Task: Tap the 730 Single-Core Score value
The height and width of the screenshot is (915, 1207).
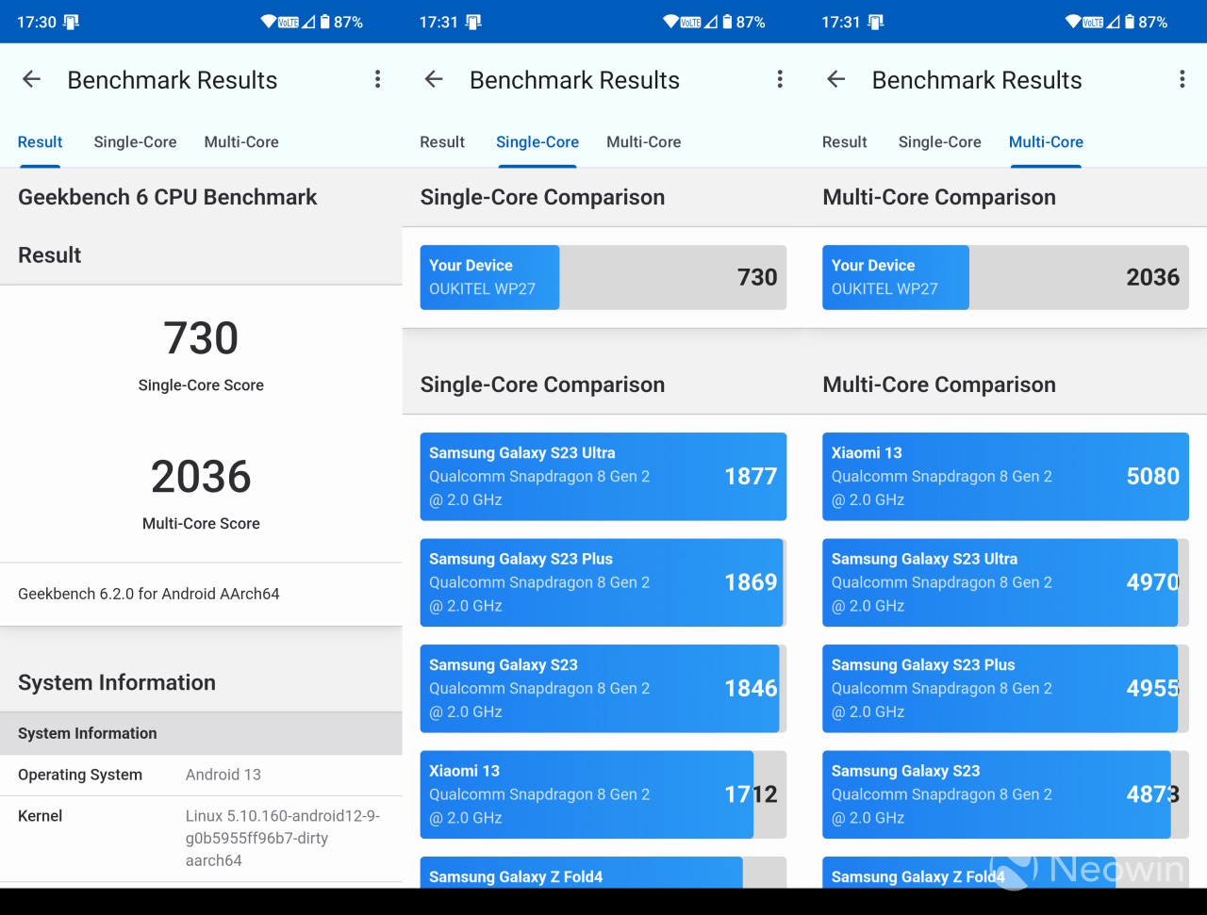Action: pos(201,338)
